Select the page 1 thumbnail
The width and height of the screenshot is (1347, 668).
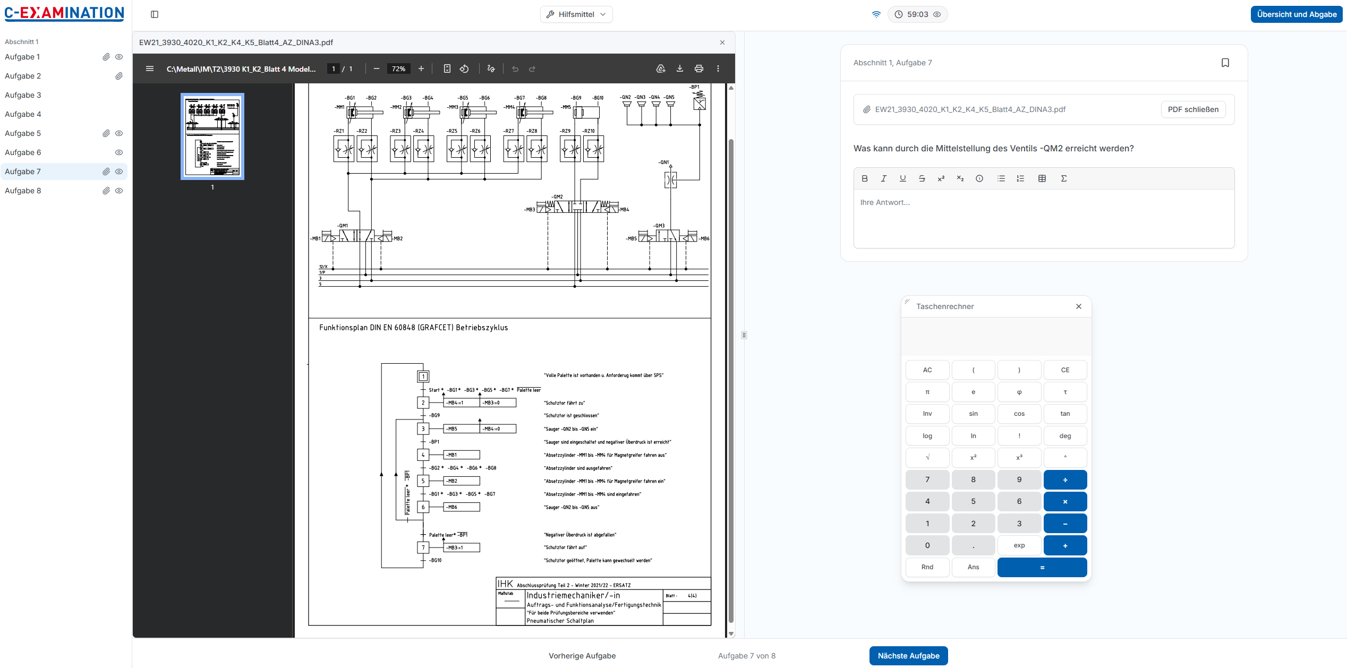click(x=212, y=136)
